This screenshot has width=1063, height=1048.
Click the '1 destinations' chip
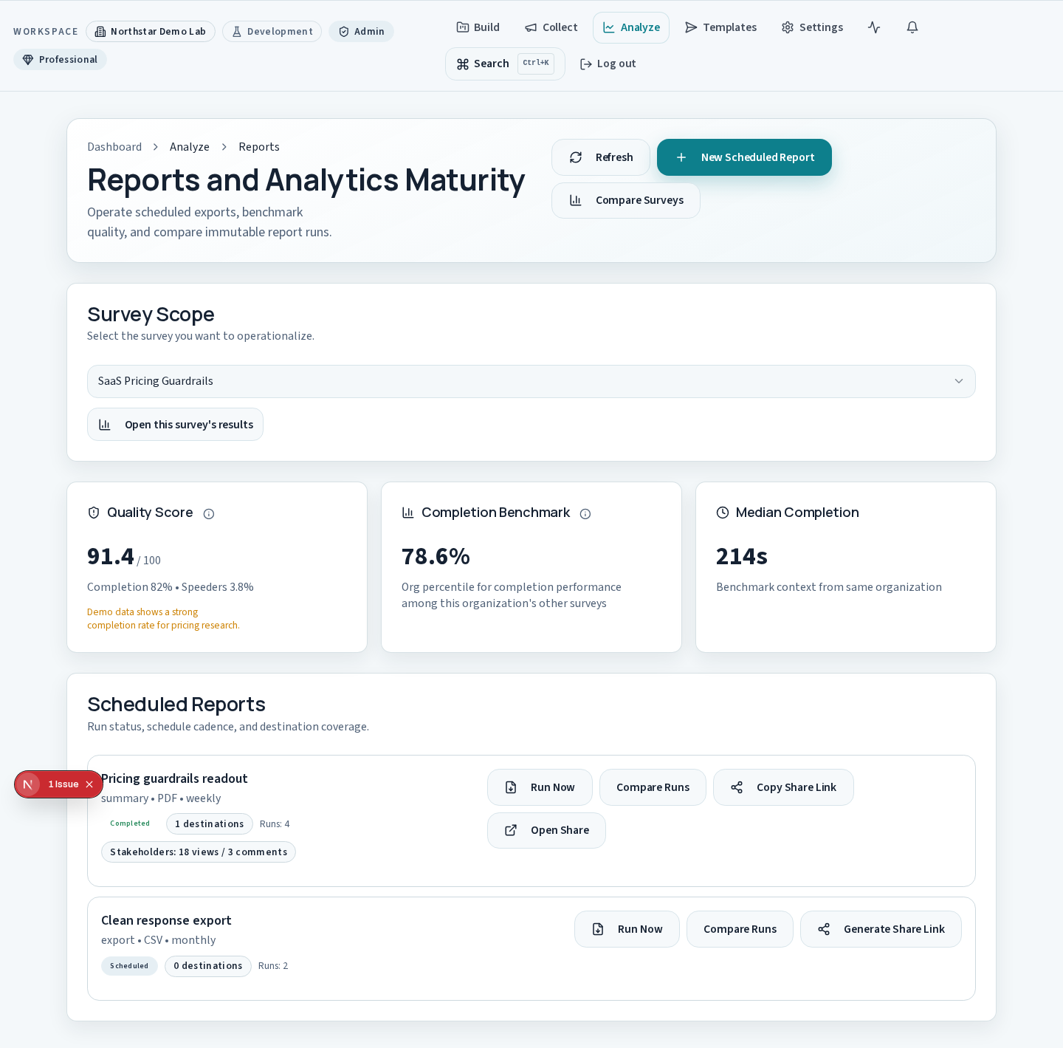point(210,824)
